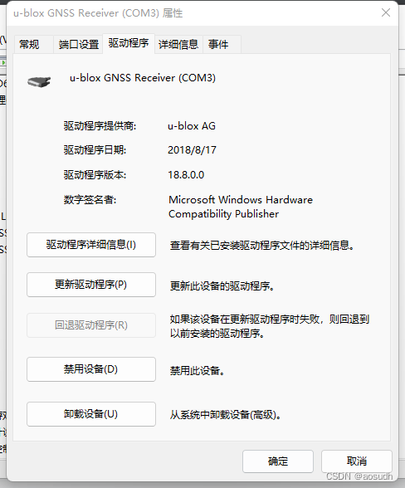This screenshot has height=488, width=405.
Task: Click the Microsoft Windows Hardware Compatibility Publisher signer text
Action: click(x=241, y=207)
